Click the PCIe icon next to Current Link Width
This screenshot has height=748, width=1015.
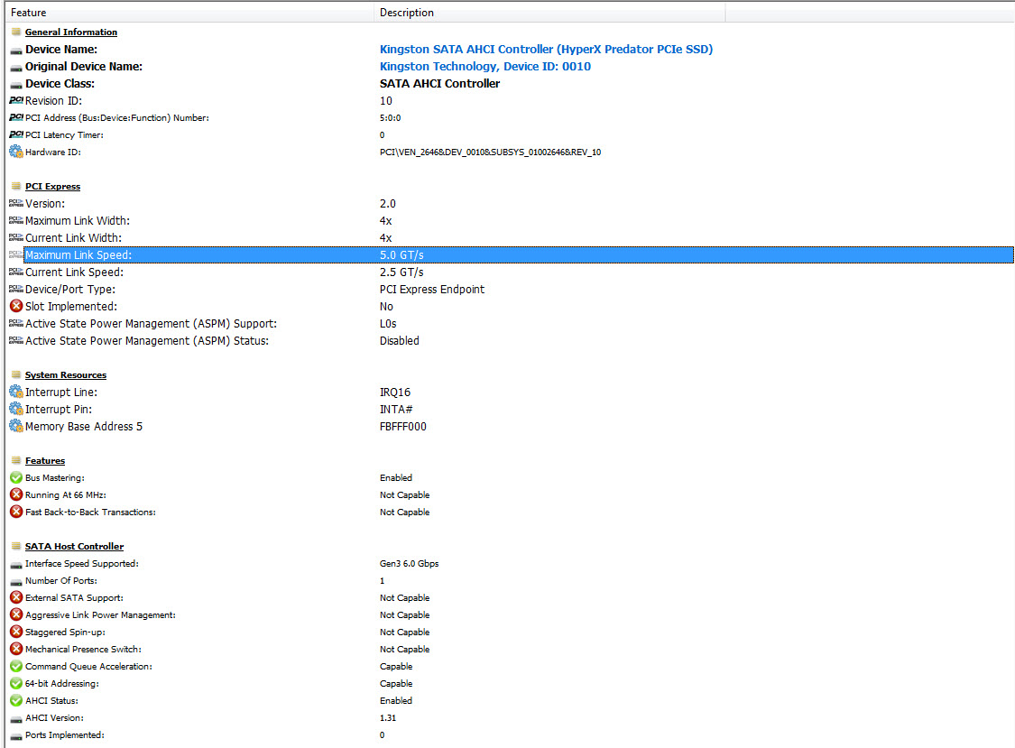pyautogui.click(x=16, y=237)
